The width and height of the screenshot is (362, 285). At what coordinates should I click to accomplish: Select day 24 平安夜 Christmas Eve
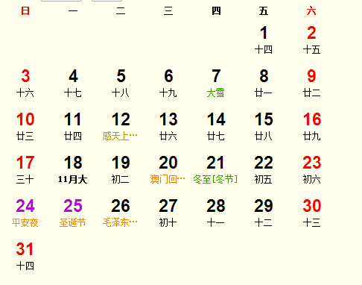click(x=25, y=213)
